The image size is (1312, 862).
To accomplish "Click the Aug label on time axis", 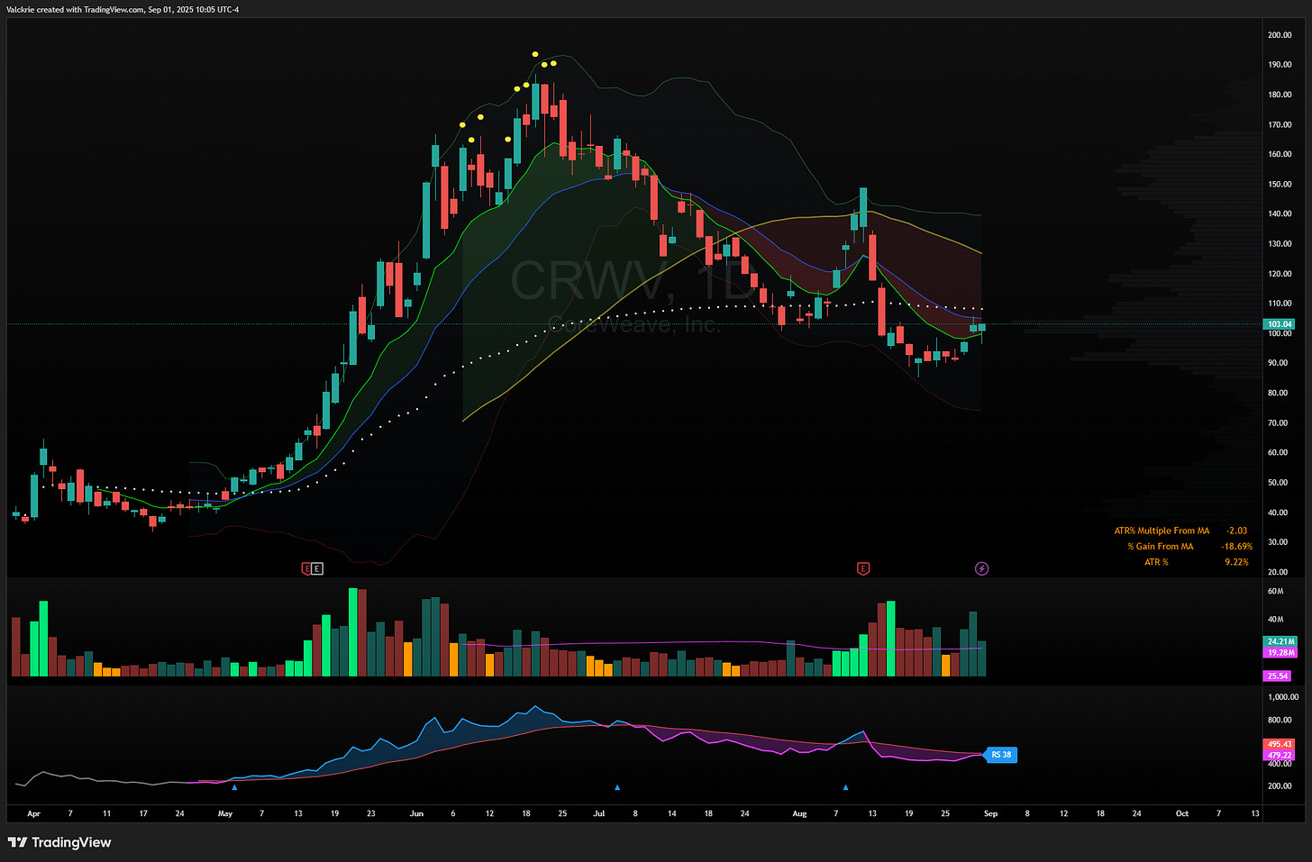I will [799, 813].
